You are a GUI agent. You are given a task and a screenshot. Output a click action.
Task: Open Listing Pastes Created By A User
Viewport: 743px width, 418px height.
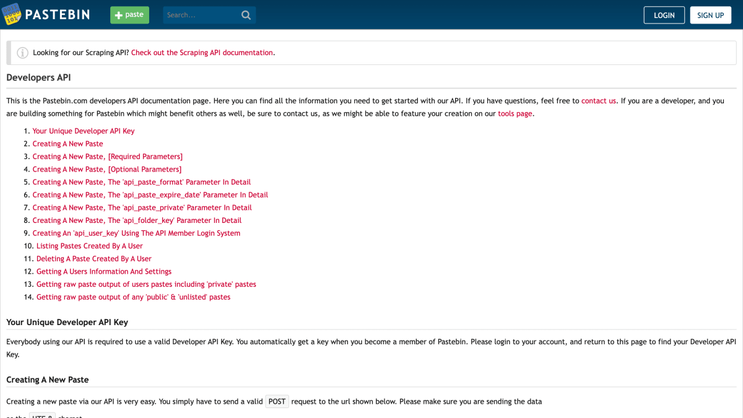tap(90, 246)
